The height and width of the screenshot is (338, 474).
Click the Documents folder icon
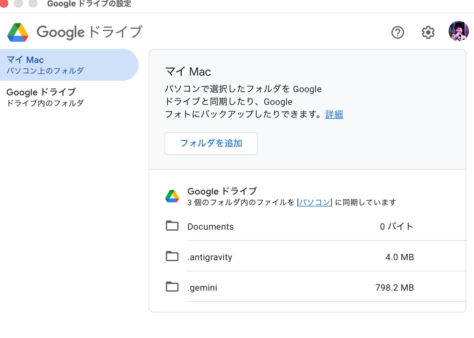coord(172,226)
